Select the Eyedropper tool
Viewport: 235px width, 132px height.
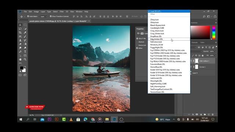pos(25,33)
